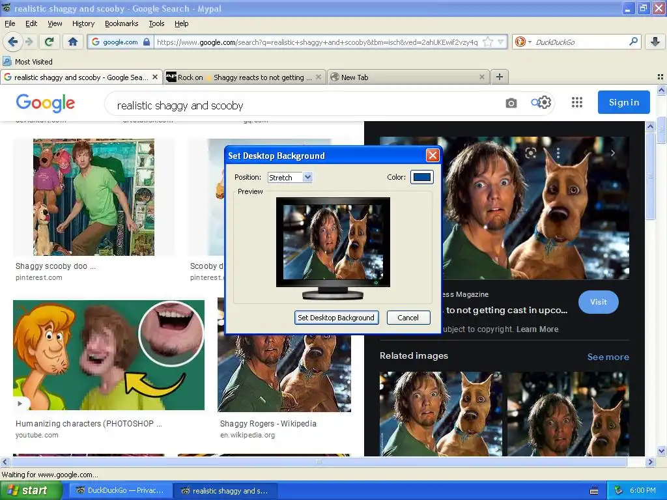
Task: Open the home page via house icon
Action: [73, 42]
